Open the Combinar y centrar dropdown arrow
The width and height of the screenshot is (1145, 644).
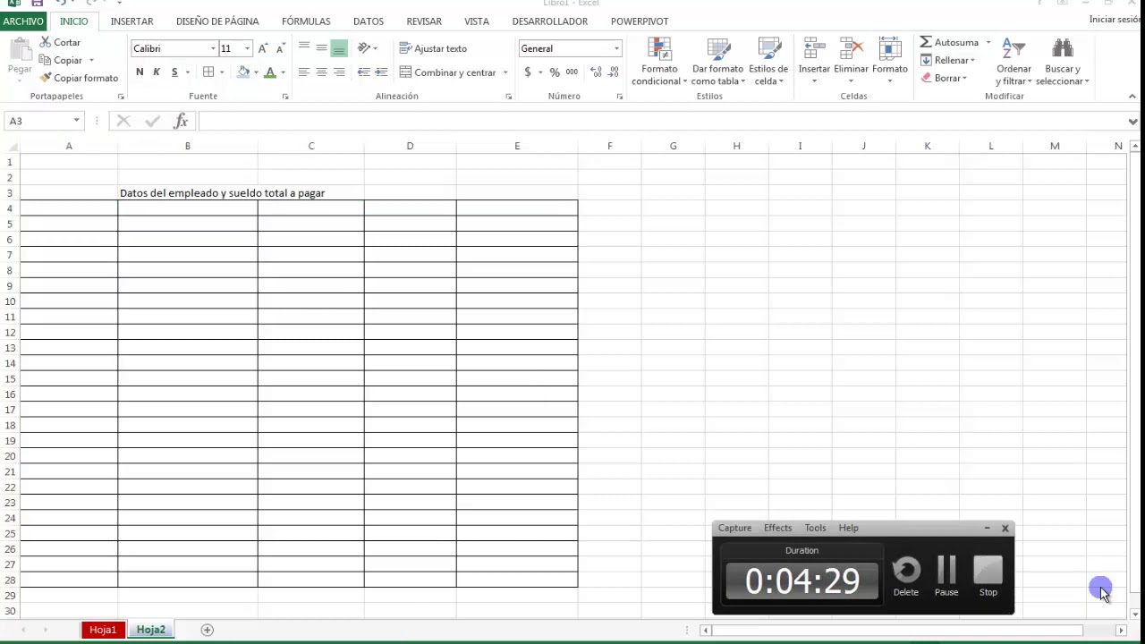tap(505, 72)
